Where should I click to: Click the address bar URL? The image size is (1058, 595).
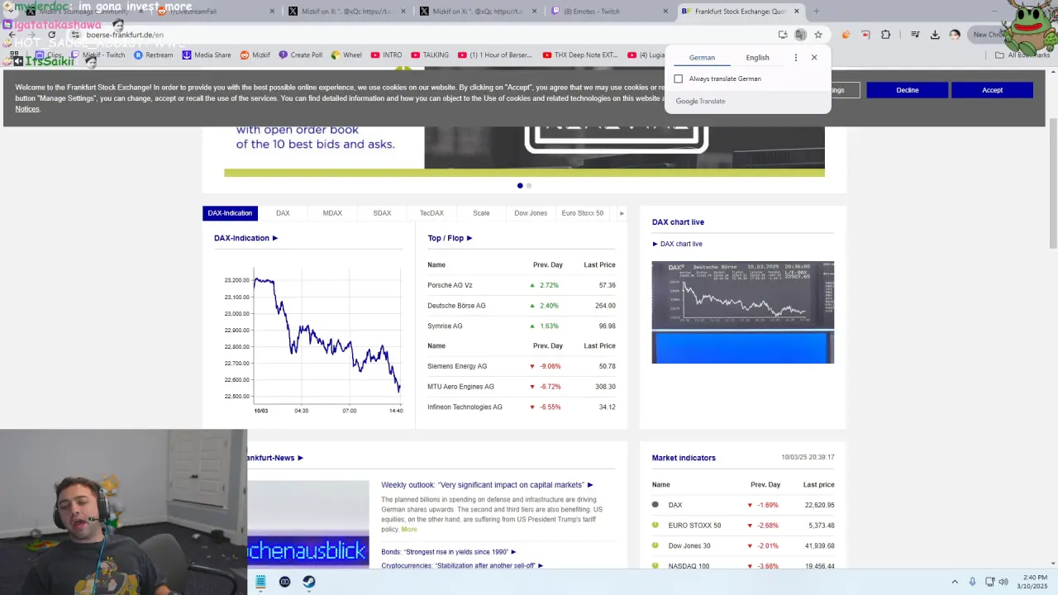coord(125,35)
